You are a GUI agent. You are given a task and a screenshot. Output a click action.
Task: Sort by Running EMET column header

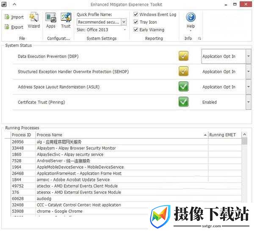[224, 135]
